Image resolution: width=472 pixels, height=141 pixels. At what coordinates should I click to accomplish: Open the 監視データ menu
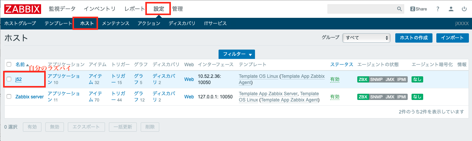point(62,9)
